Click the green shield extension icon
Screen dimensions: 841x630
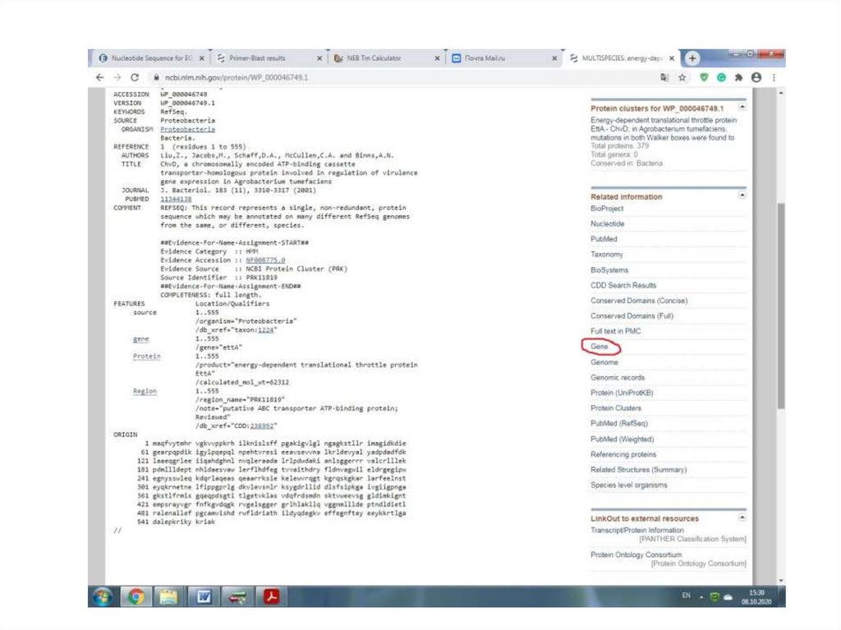click(704, 77)
